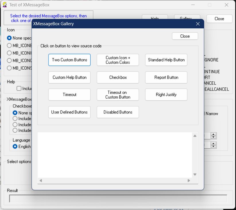Minimize the Test of XMessageBox window
236x210 pixels.
(x=193, y=5)
